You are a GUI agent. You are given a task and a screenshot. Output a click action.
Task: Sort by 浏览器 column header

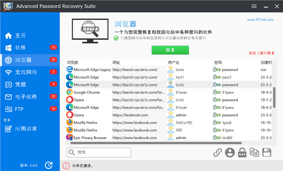(x=88, y=63)
